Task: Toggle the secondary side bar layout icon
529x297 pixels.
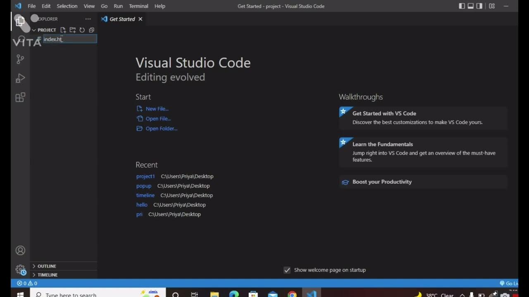Action: click(479, 6)
